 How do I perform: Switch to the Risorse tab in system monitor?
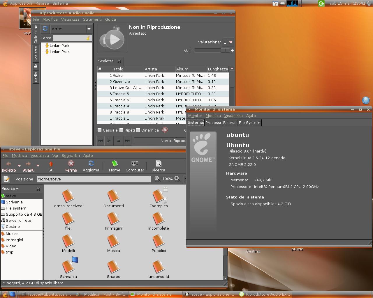(x=230, y=123)
